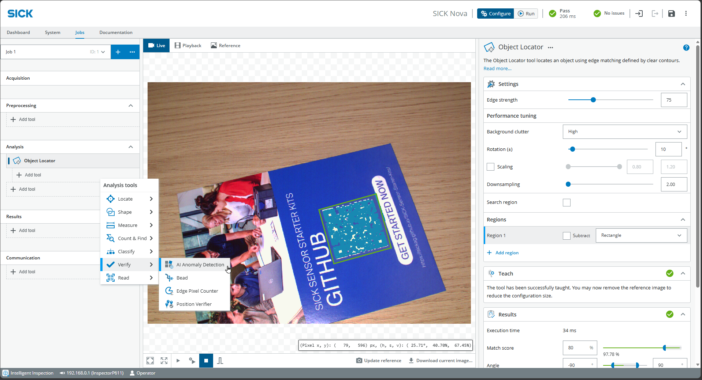Click the Count & Find icon
Screen dimensions: 702x380
pyautogui.click(x=110, y=238)
